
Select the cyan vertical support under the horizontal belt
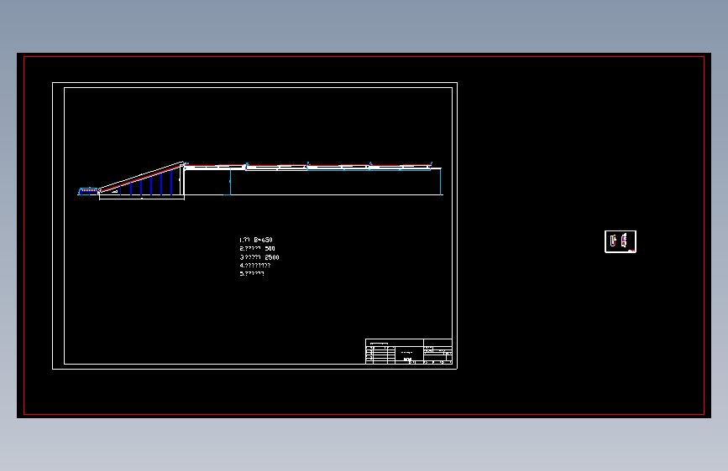point(230,182)
